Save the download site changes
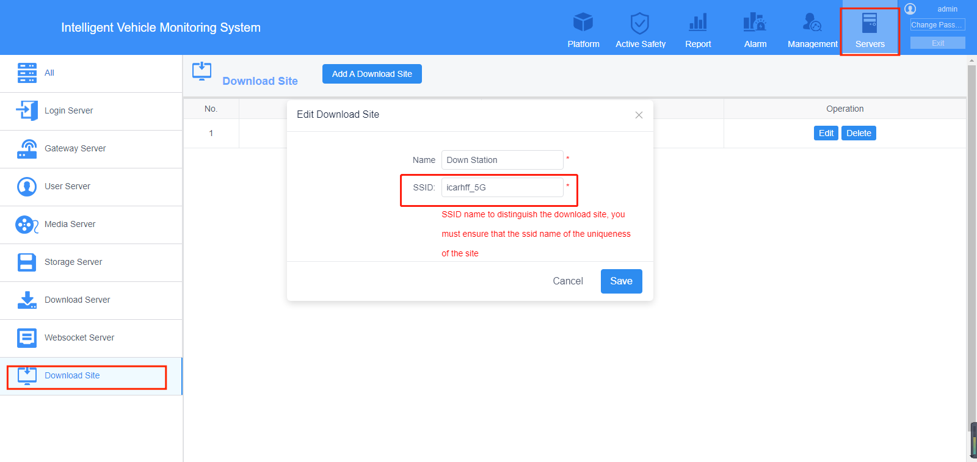Screen dimensions: 977x462 tap(621, 281)
